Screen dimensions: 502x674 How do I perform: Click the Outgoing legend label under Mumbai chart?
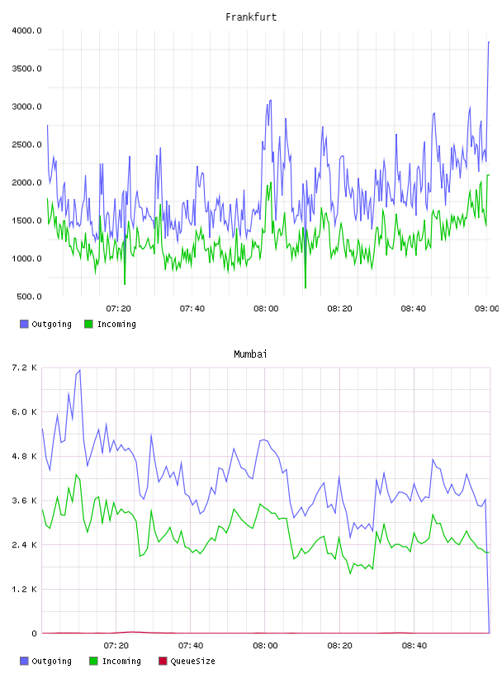point(51,661)
